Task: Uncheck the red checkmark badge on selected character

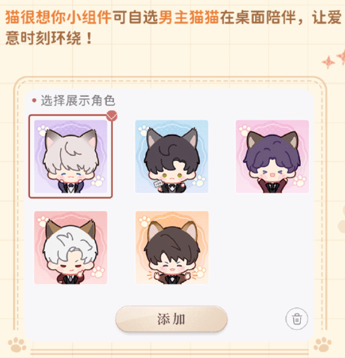Action: coord(112,116)
